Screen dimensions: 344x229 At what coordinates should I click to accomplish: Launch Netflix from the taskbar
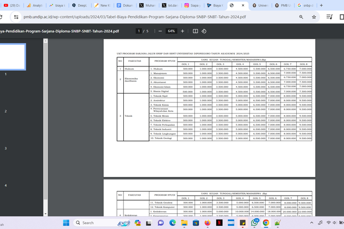(219, 223)
